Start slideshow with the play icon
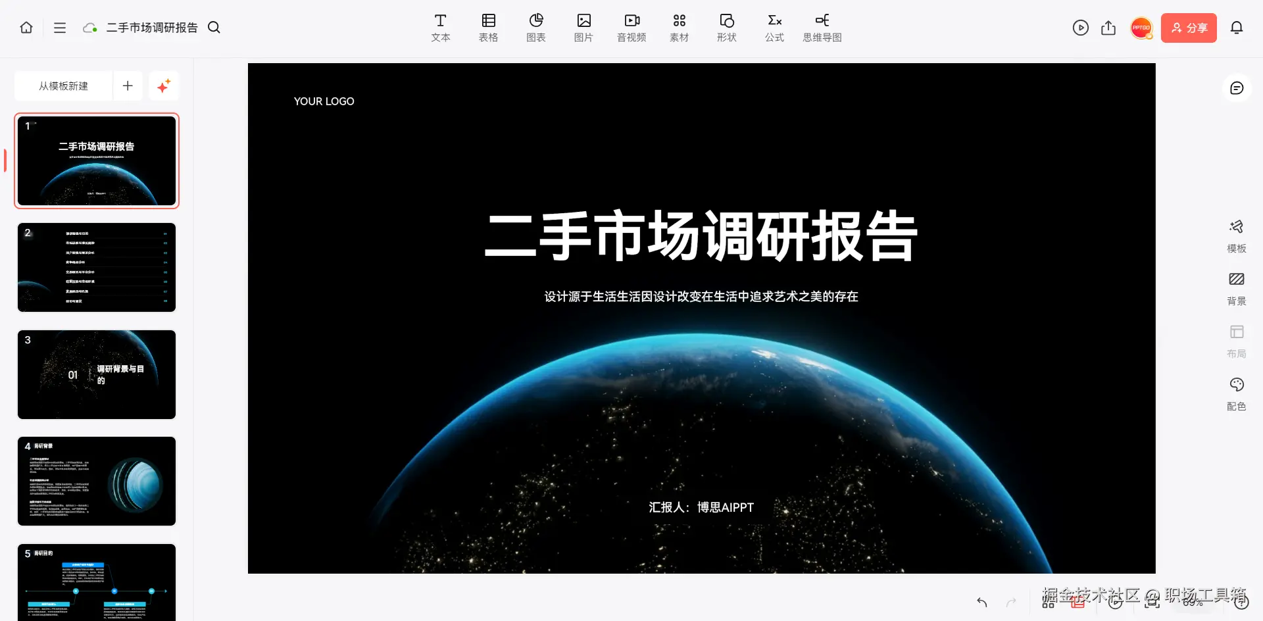 pyautogui.click(x=1080, y=28)
